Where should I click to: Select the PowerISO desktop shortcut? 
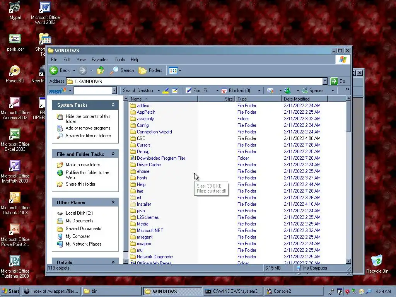click(15, 74)
